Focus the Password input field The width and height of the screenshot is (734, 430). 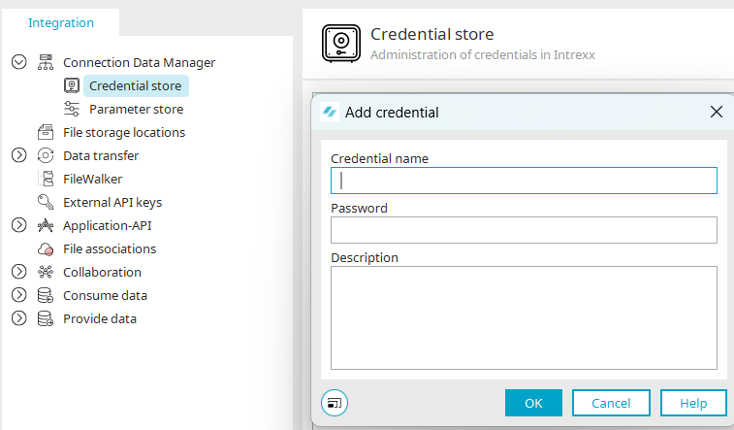point(524,230)
